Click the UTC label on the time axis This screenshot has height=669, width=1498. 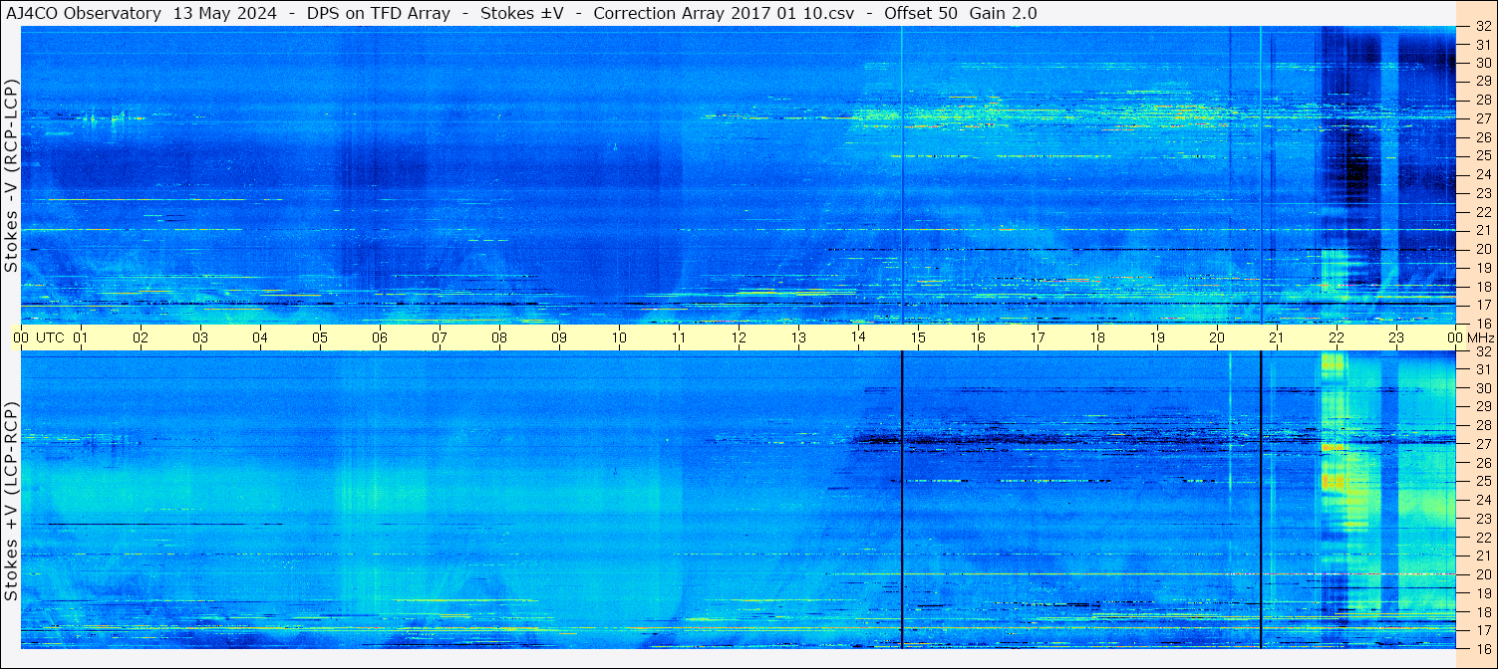[50, 337]
